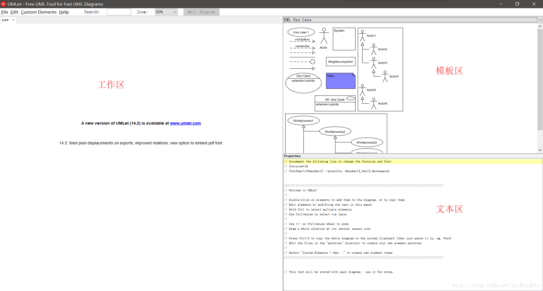This screenshot has width=543, height=291.
Task: Select the dashed arrow with hollow triangle head
Action: 302,53
